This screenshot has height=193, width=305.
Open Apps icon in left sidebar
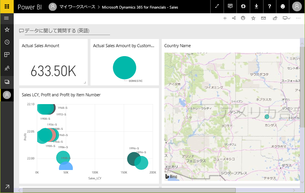[x=7, y=55]
